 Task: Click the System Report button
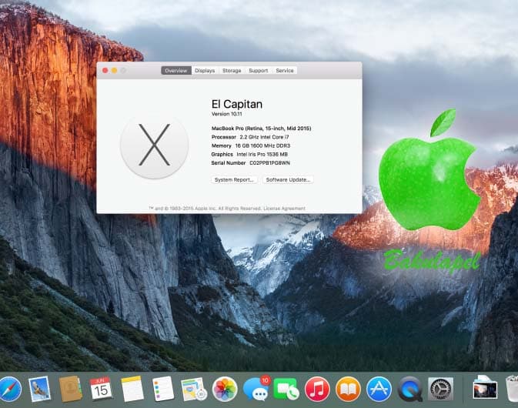click(x=234, y=179)
